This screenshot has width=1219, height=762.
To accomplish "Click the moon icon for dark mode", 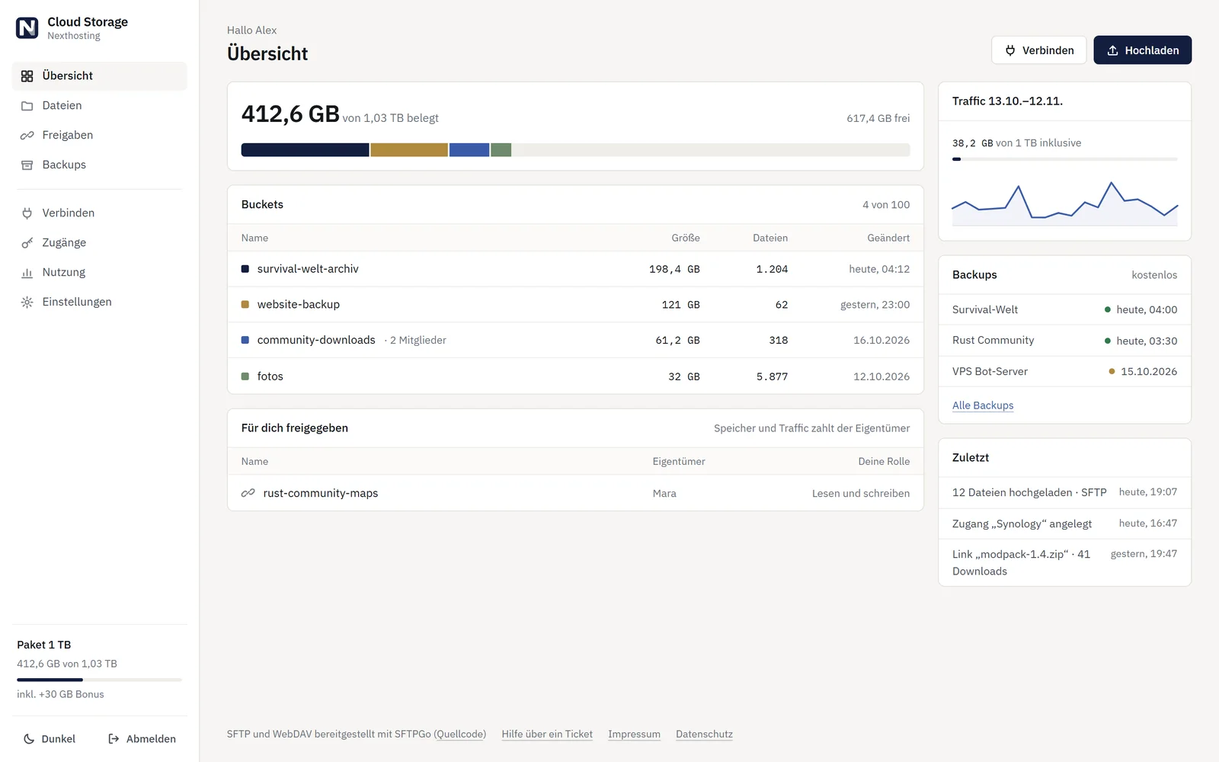I will pos(29,739).
